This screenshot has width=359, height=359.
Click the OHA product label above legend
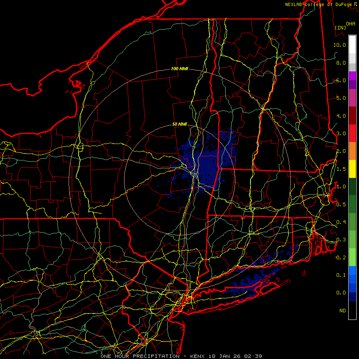[x=351, y=24]
